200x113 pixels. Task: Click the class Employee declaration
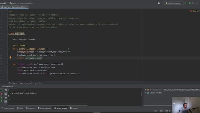pos(17,34)
